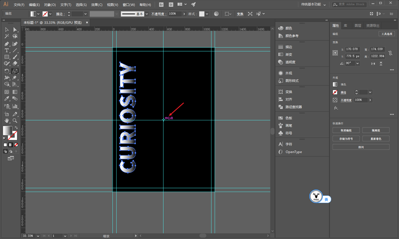Viewport: 399px width, 239px height.
Task: Open the 路径查找器 (Pathfinder) panel
Action: click(x=293, y=107)
